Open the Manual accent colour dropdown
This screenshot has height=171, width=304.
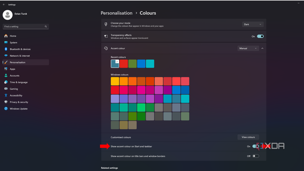pos(248,48)
